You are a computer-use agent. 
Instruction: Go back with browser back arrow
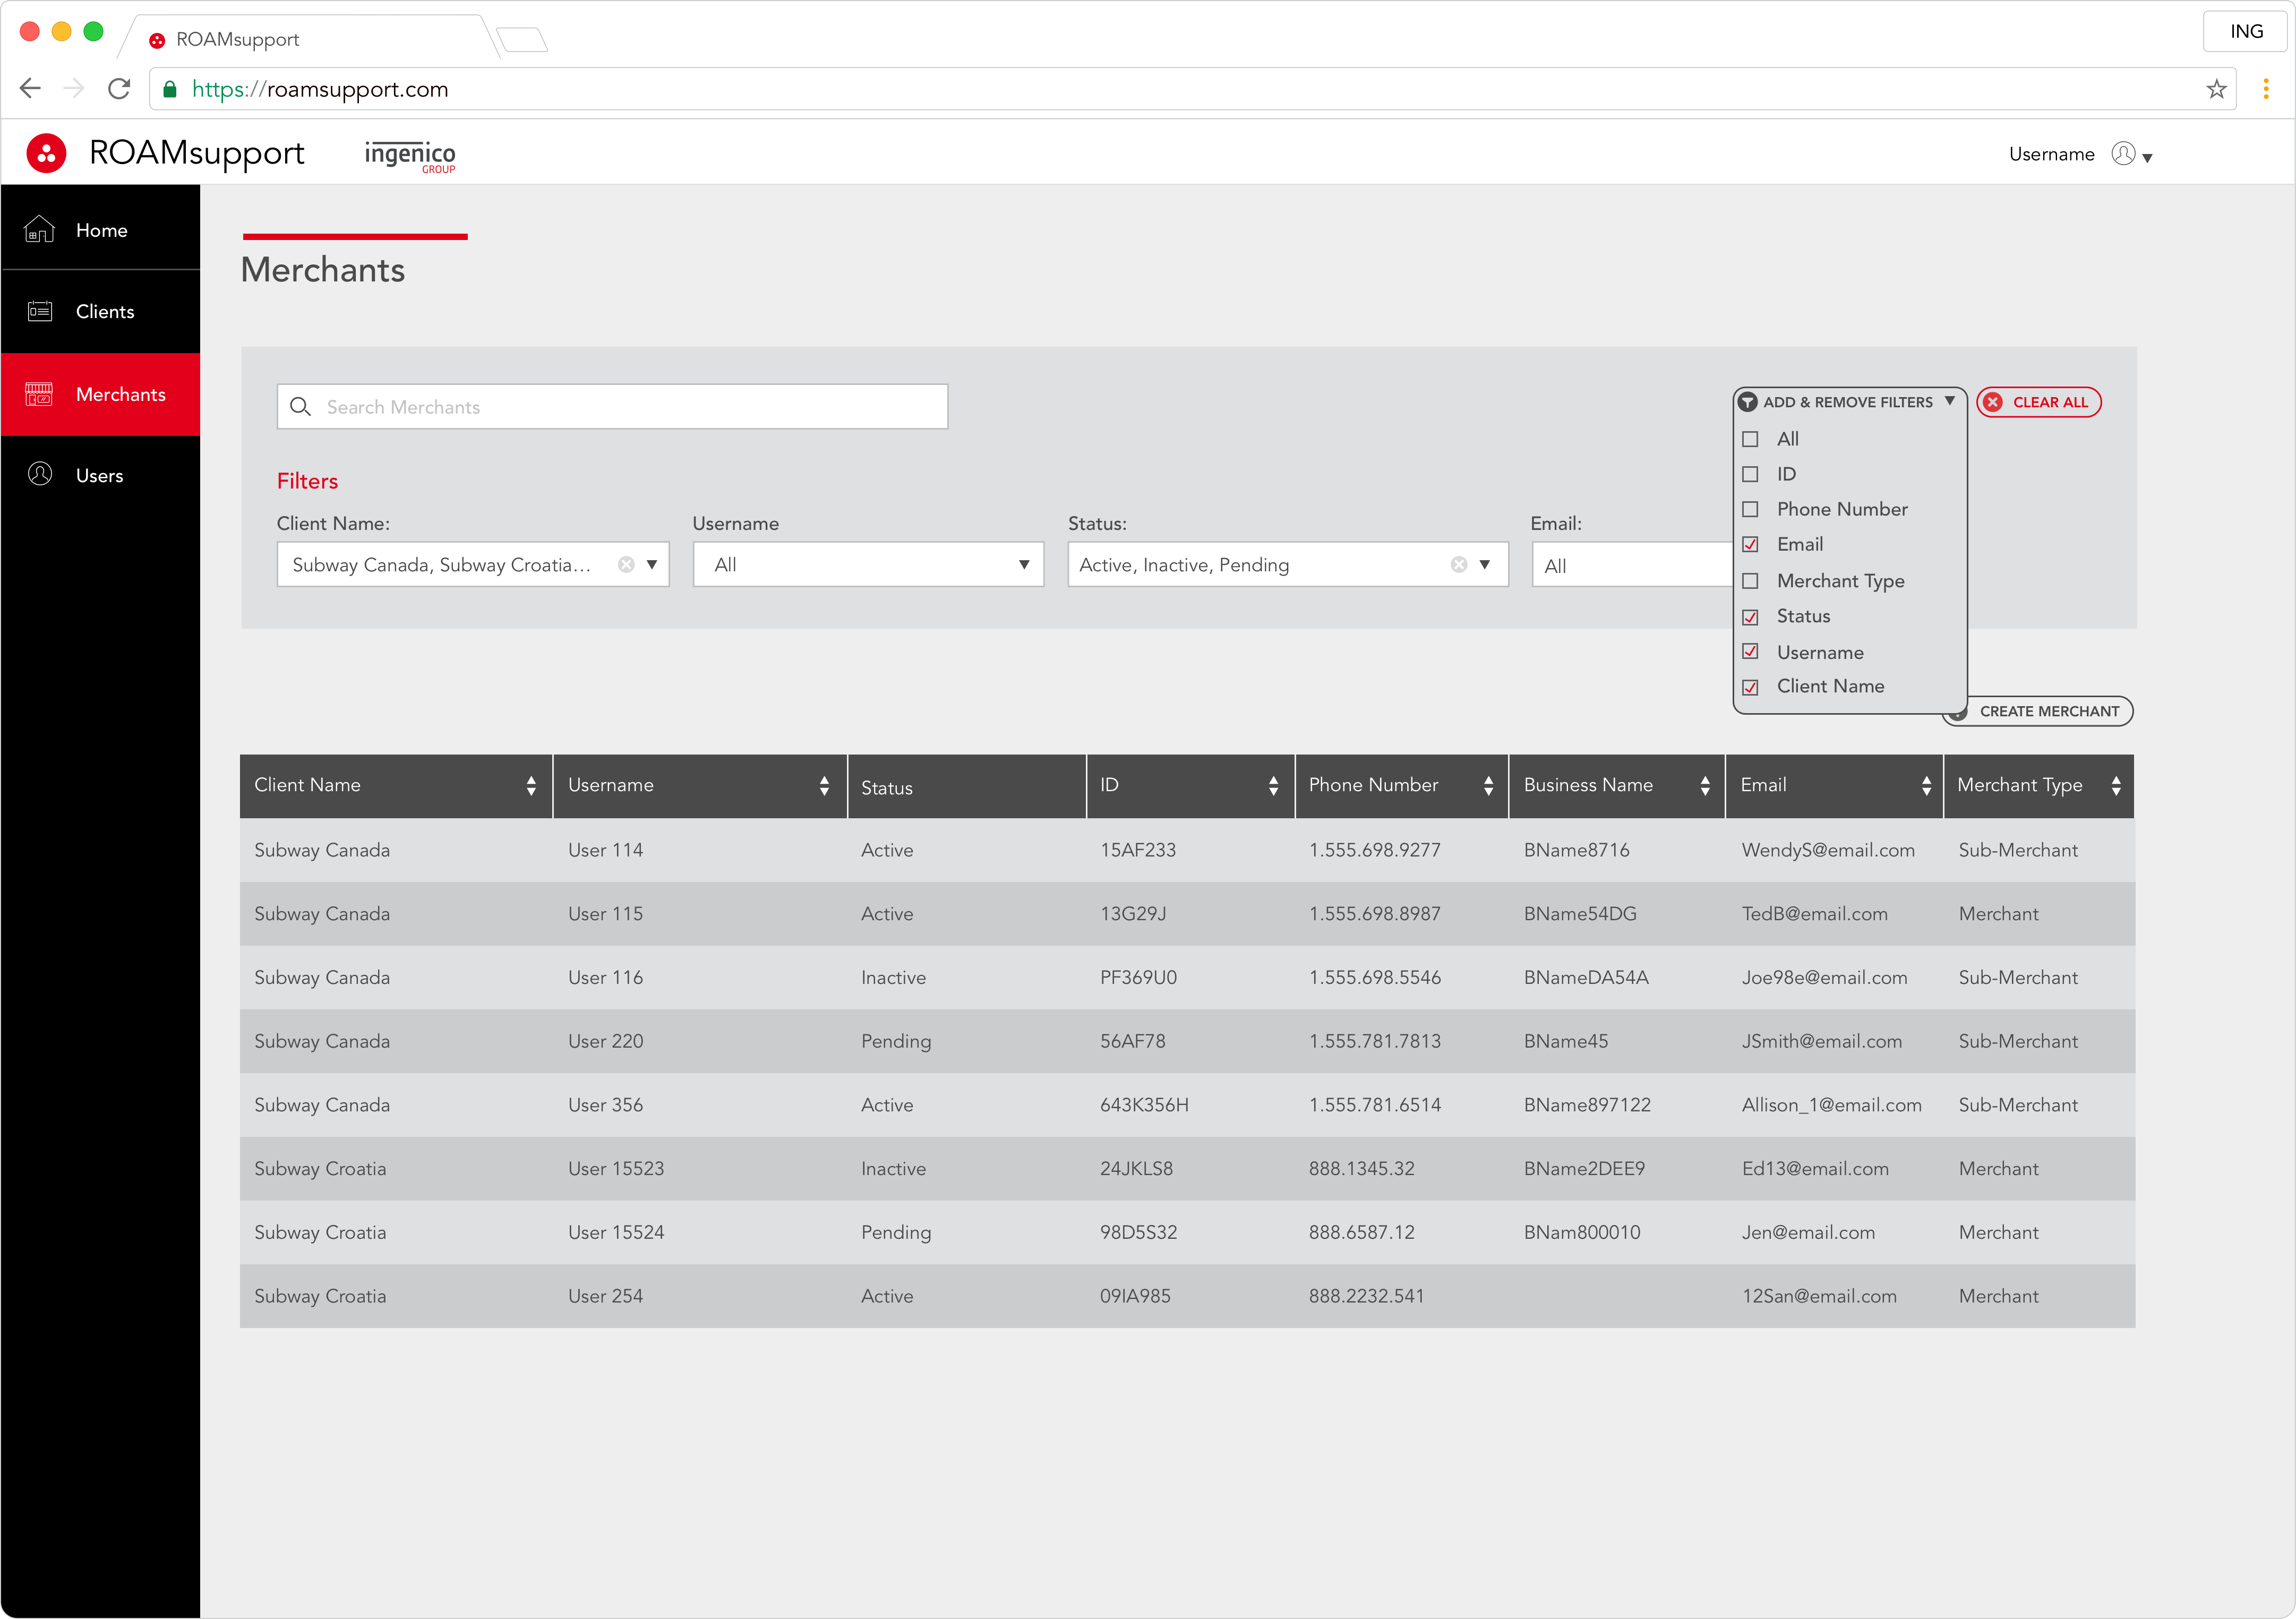30,89
